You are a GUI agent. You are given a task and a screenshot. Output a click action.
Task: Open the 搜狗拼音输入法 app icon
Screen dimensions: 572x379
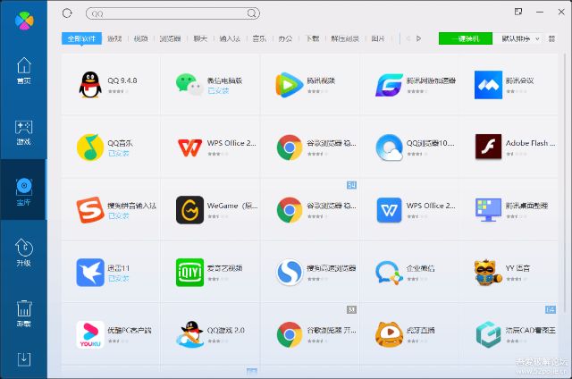pyautogui.click(x=90, y=210)
